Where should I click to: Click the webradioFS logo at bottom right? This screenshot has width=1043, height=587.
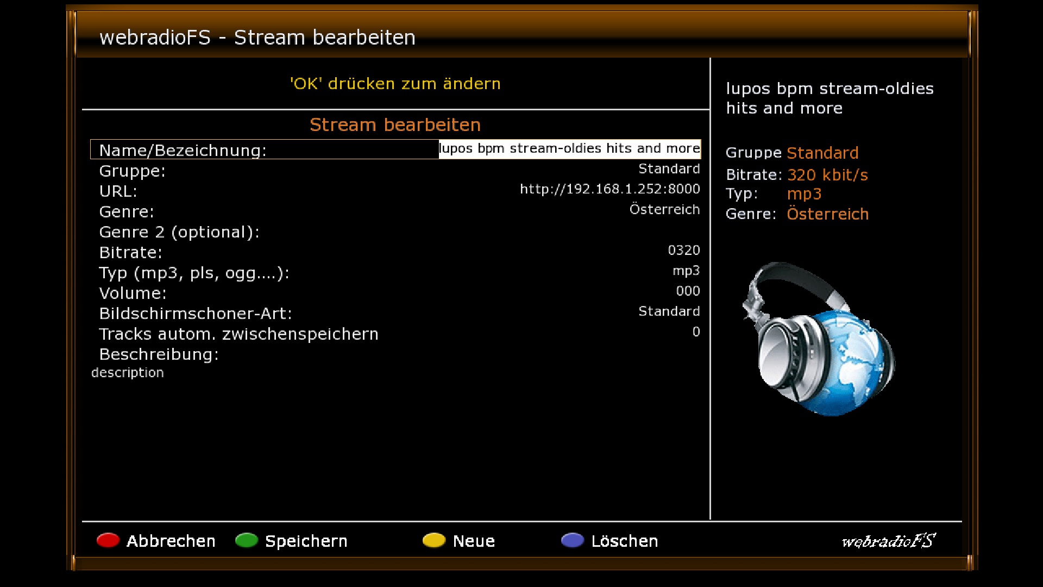pyautogui.click(x=888, y=541)
